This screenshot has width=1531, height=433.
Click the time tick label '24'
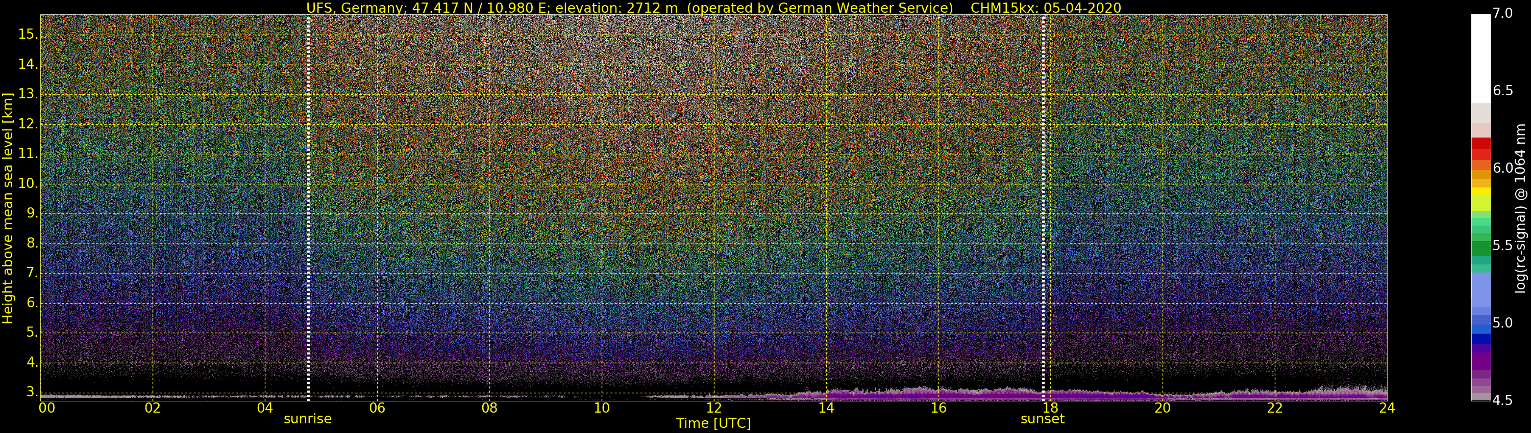[x=1387, y=408]
